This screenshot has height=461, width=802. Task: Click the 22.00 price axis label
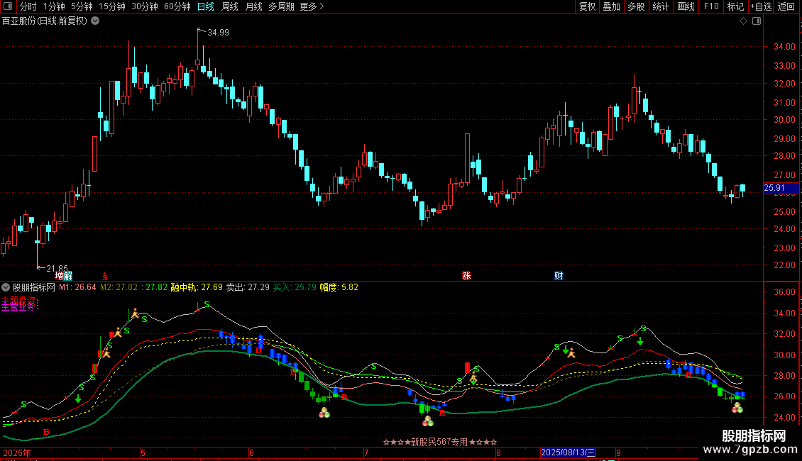click(x=784, y=265)
